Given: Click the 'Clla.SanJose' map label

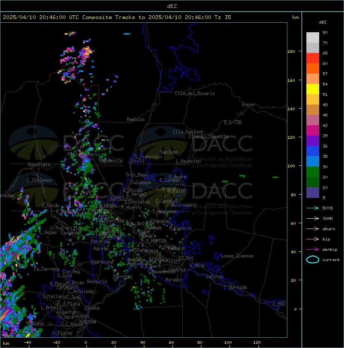Looking at the screenshot, I should [188, 132].
